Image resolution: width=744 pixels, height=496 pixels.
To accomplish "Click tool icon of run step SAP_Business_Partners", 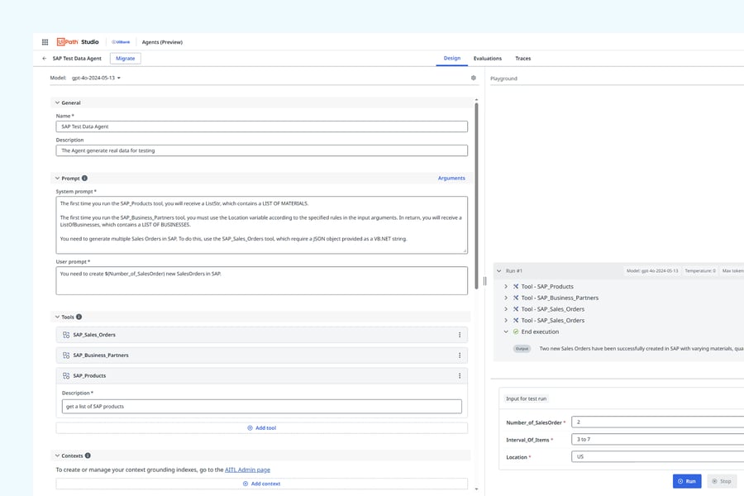I will point(516,298).
